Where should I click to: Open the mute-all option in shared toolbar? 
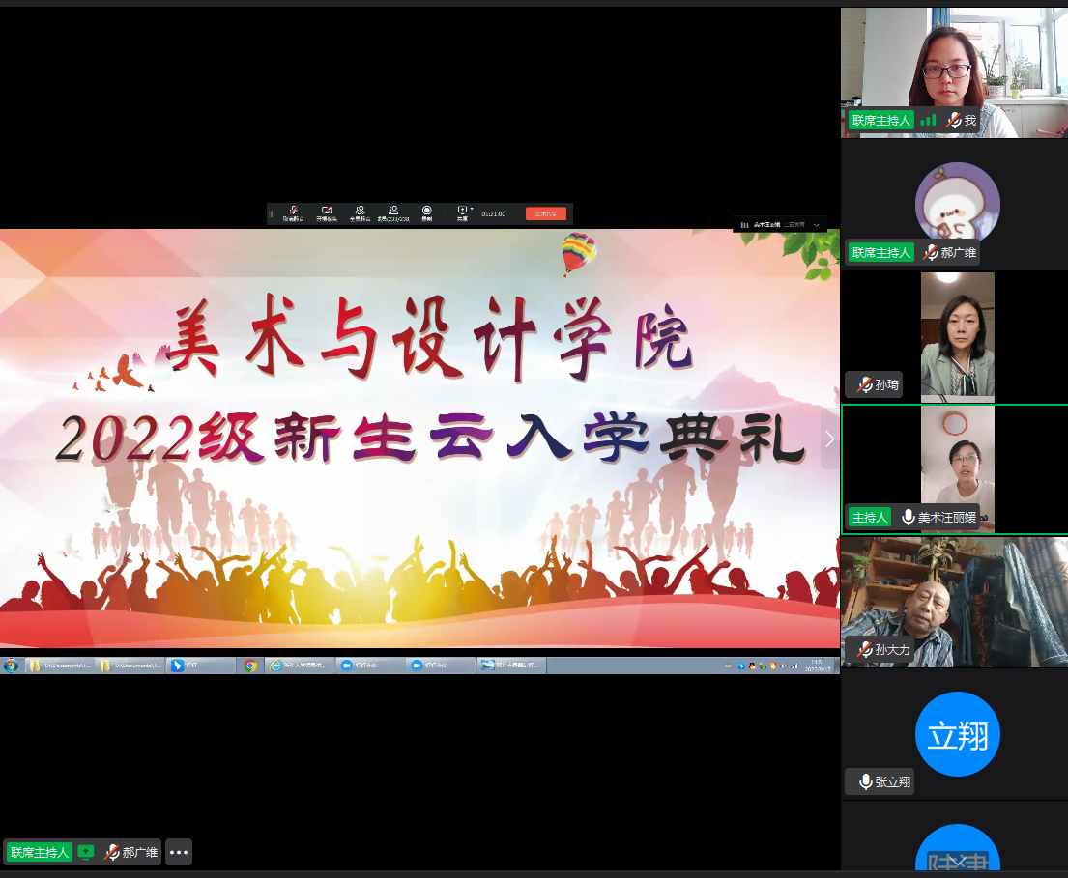pyautogui.click(x=360, y=212)
